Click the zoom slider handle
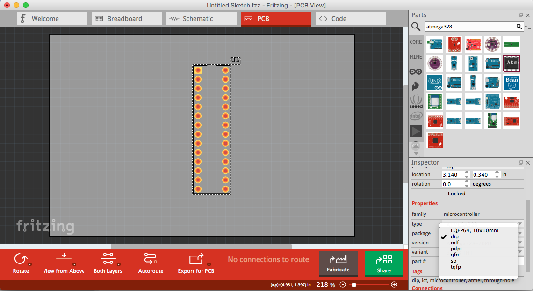Image resolution: width=533 pixels, height=291 pixels. pyautogui.click(x=354, y=284)
